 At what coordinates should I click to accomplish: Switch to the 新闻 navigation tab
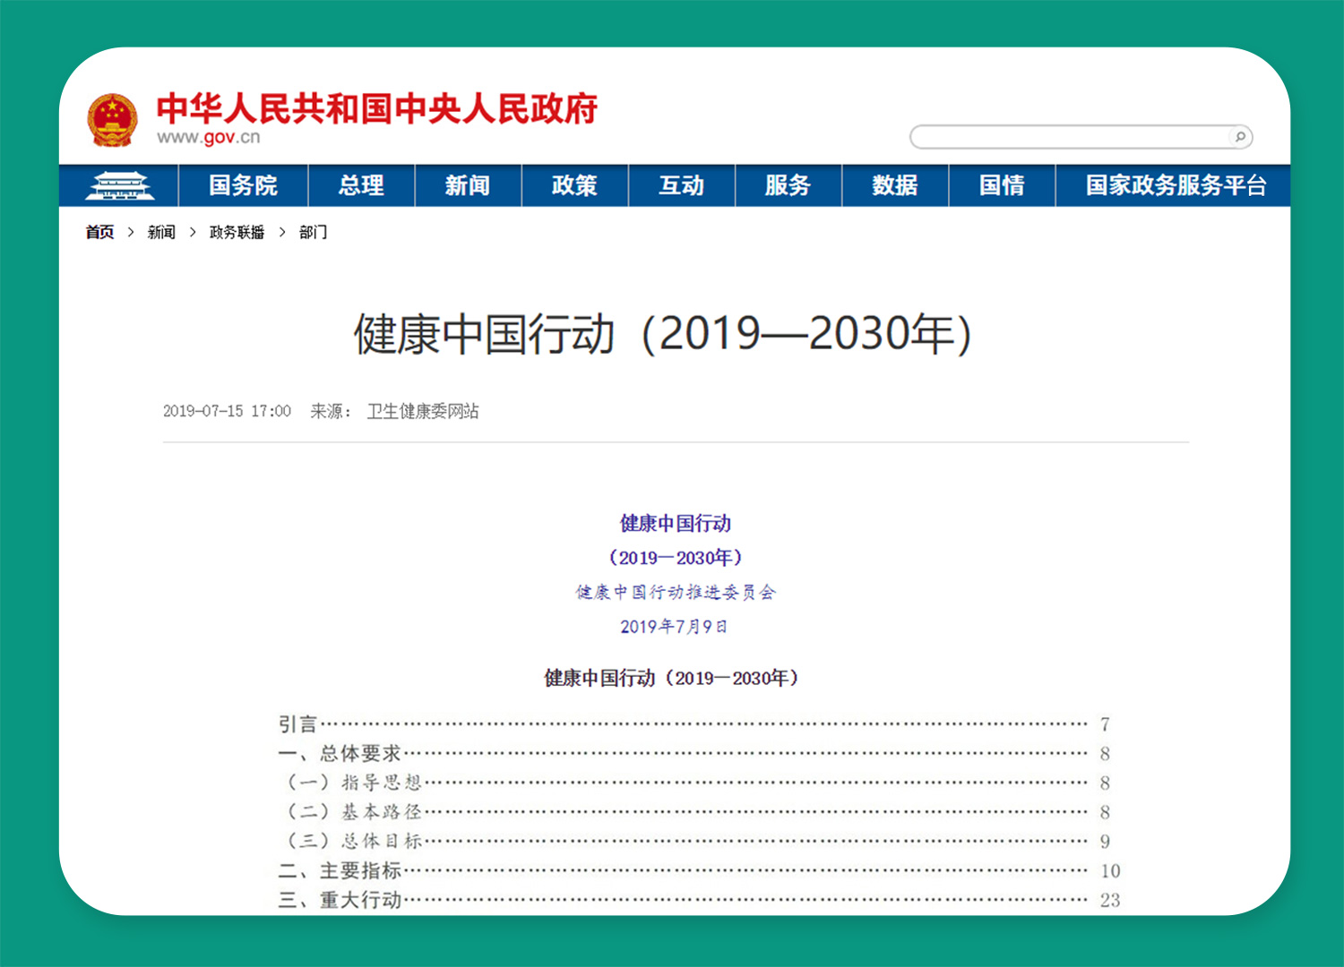(x=467, y=185)
